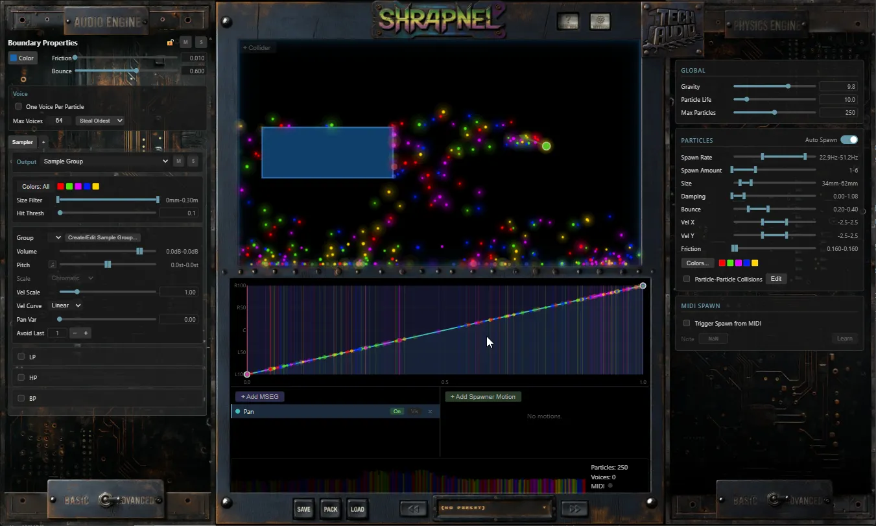This screenshot has width=876, height=526.
Task: Add a new module tab with plus
Action: (43, 142)
